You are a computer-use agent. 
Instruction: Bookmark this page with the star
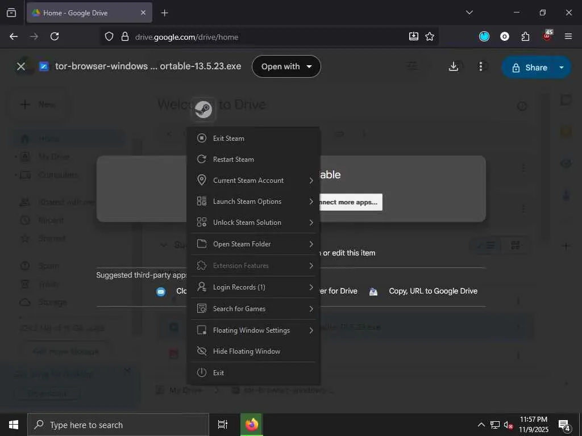pos(430,36)
